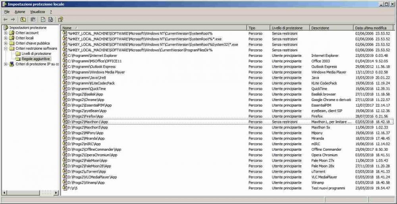The height and width of the screenshot is (204, 397).
Task: Click the tree pane horizontal scrollbar thumb
Action: point(23,193)
